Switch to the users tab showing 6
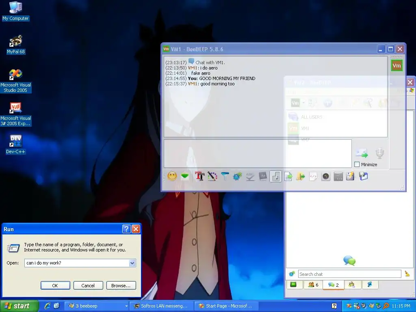416x312 pixels. pyautogui.click(x=313, y=285)
